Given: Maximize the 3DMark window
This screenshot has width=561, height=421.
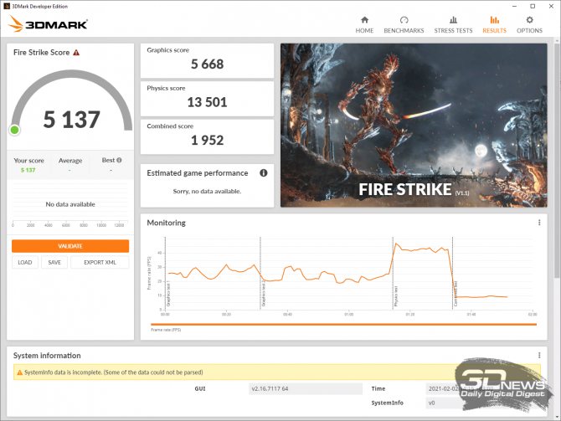Looking at the screenshot, I should coord(533,6).
